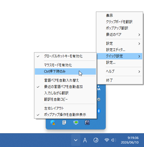Screen dimensions: 144x147
Task: Open the 表示 menu entry
Action: click(x=120, y=16)
